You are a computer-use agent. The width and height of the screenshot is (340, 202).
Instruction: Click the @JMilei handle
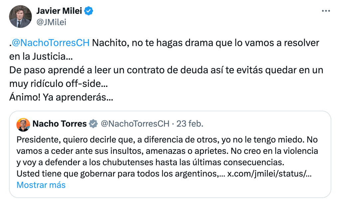coord(51,22)
